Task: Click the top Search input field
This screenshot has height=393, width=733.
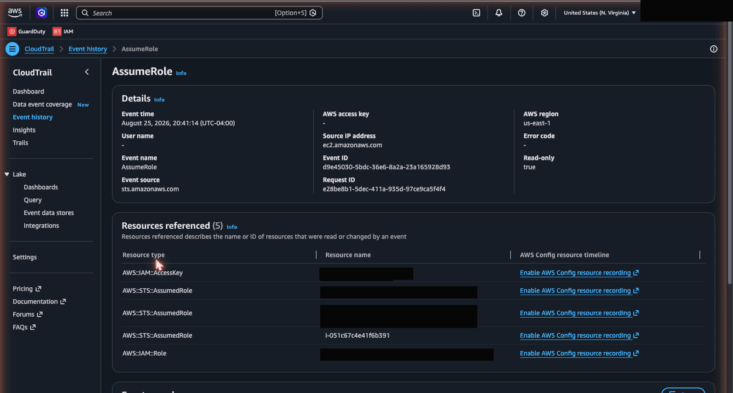Action: pyautogui.click(x=199, y=13)
